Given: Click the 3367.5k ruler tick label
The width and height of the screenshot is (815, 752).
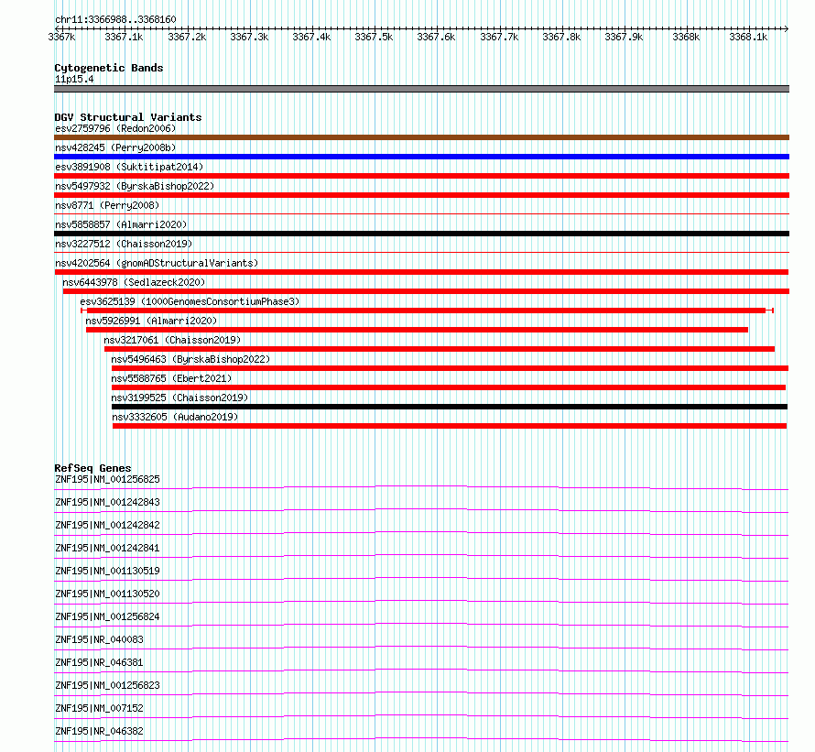Looking at the screenshot, I should point(374,37).
